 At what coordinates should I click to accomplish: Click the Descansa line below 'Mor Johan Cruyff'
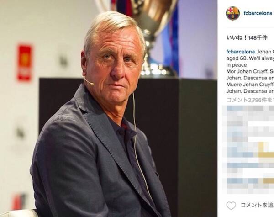[250, 78]
